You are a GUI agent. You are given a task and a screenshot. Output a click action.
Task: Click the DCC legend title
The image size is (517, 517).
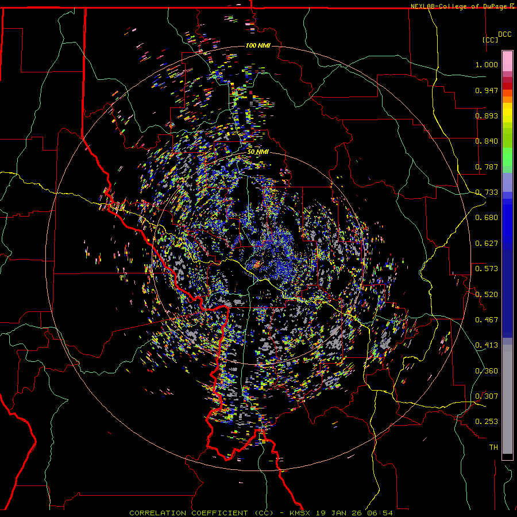[504, 34]
